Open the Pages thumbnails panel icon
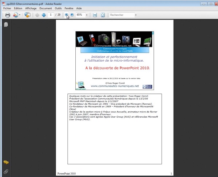This screenshot has height=177, width=218. coord(6,25)
